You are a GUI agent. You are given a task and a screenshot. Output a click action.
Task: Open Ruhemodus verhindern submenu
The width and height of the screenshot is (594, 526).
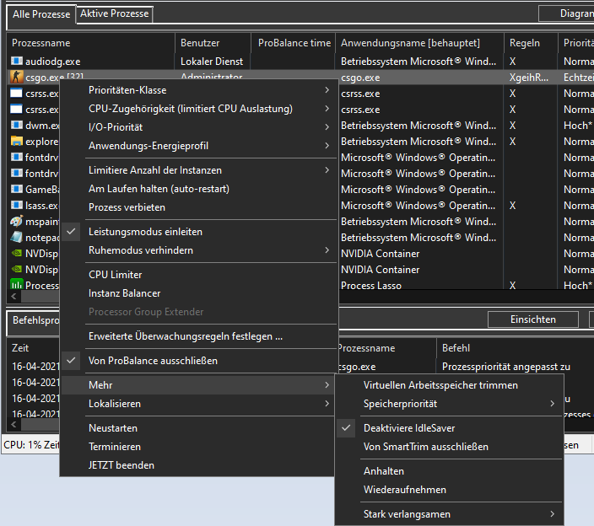(199, 250)
